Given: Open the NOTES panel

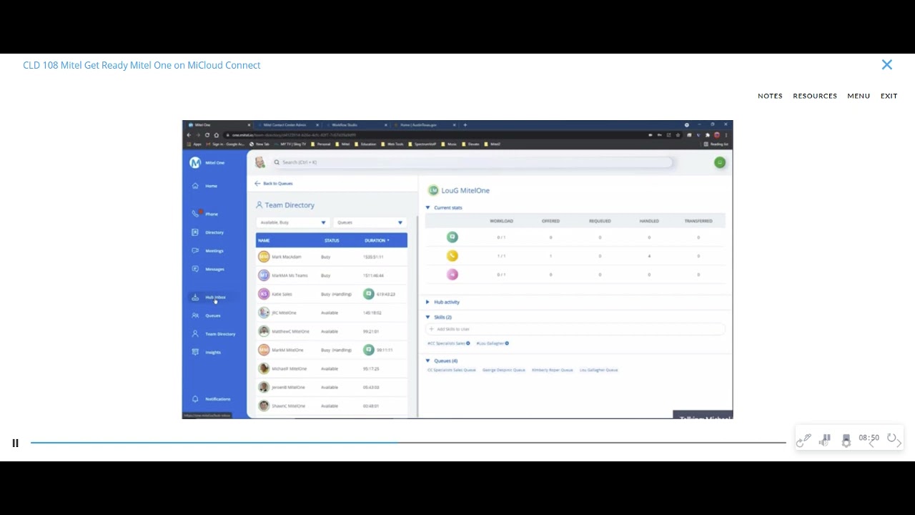Looking at the screenshot, I should point(770,96).
